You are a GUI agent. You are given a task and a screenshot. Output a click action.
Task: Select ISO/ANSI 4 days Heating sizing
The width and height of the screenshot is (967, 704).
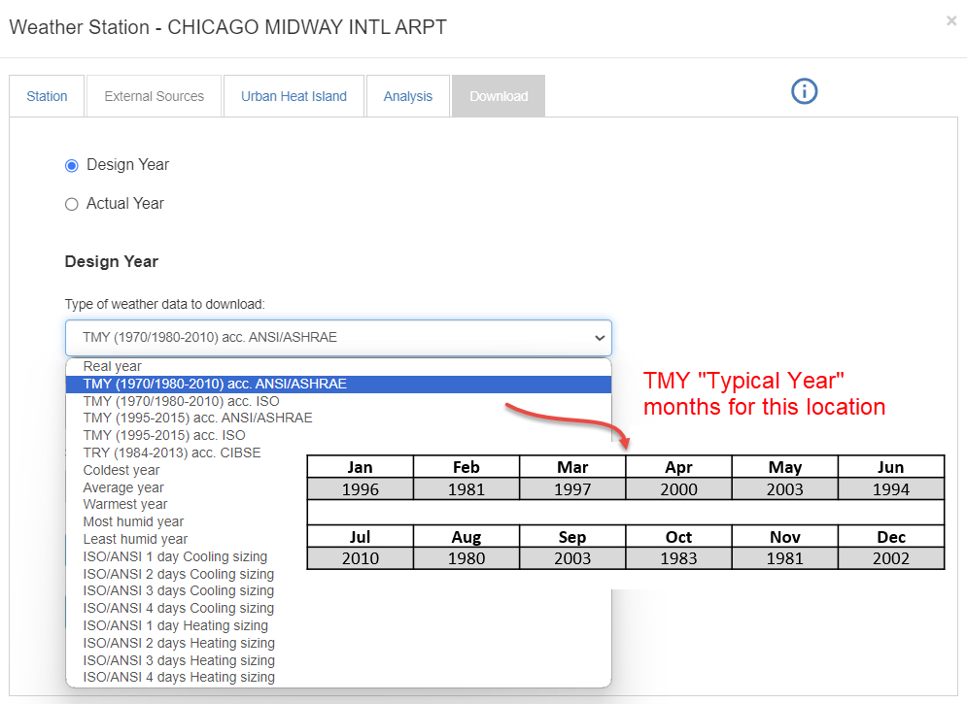click(179, 677)
